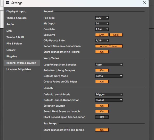Click the File Type label

click(x=49, y=18)
